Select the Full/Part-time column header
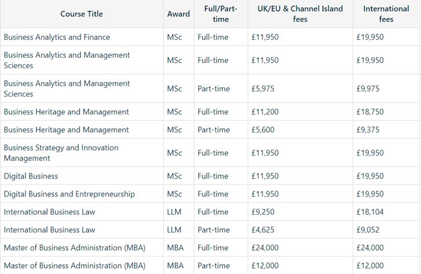Viewport: 421px width, 274px height. (x=221, y=14)
